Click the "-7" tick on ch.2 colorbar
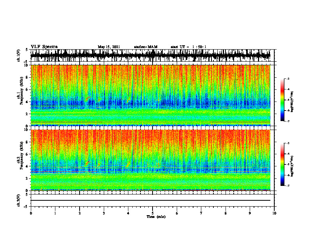Screen dimensions: 309x239 288,186
